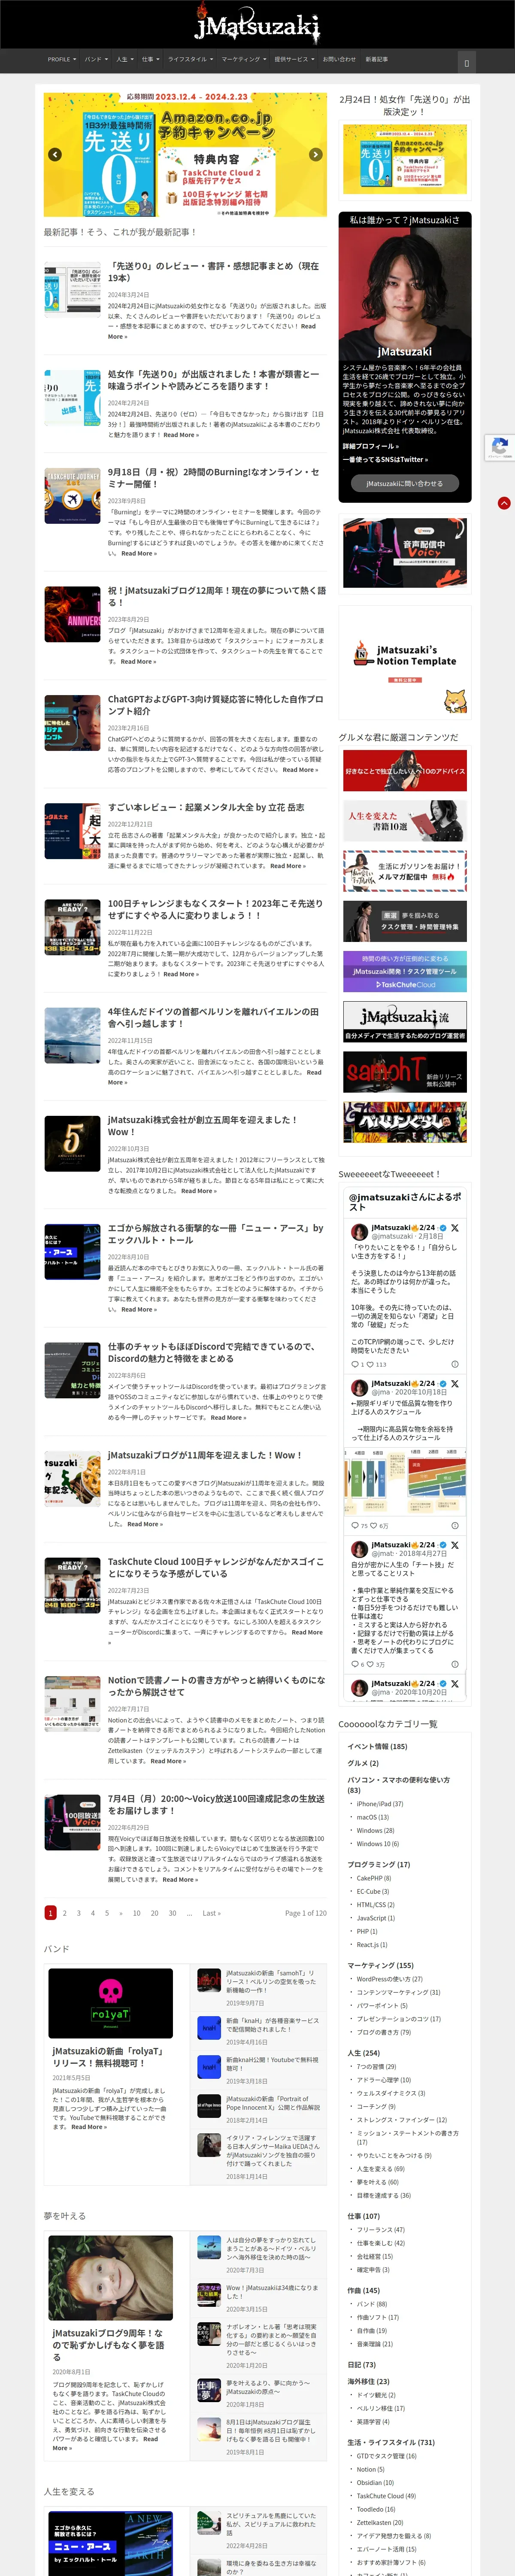
Task: Click the heart icon showing 113 likes
Action: [371, 1364]
